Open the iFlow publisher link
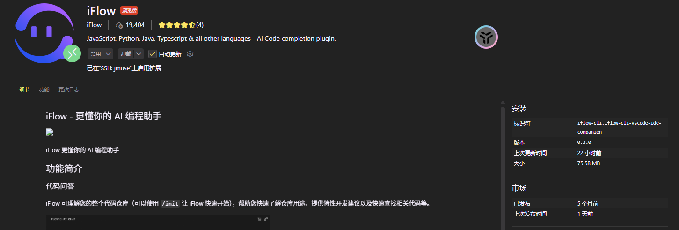 (x=94, y=25)
